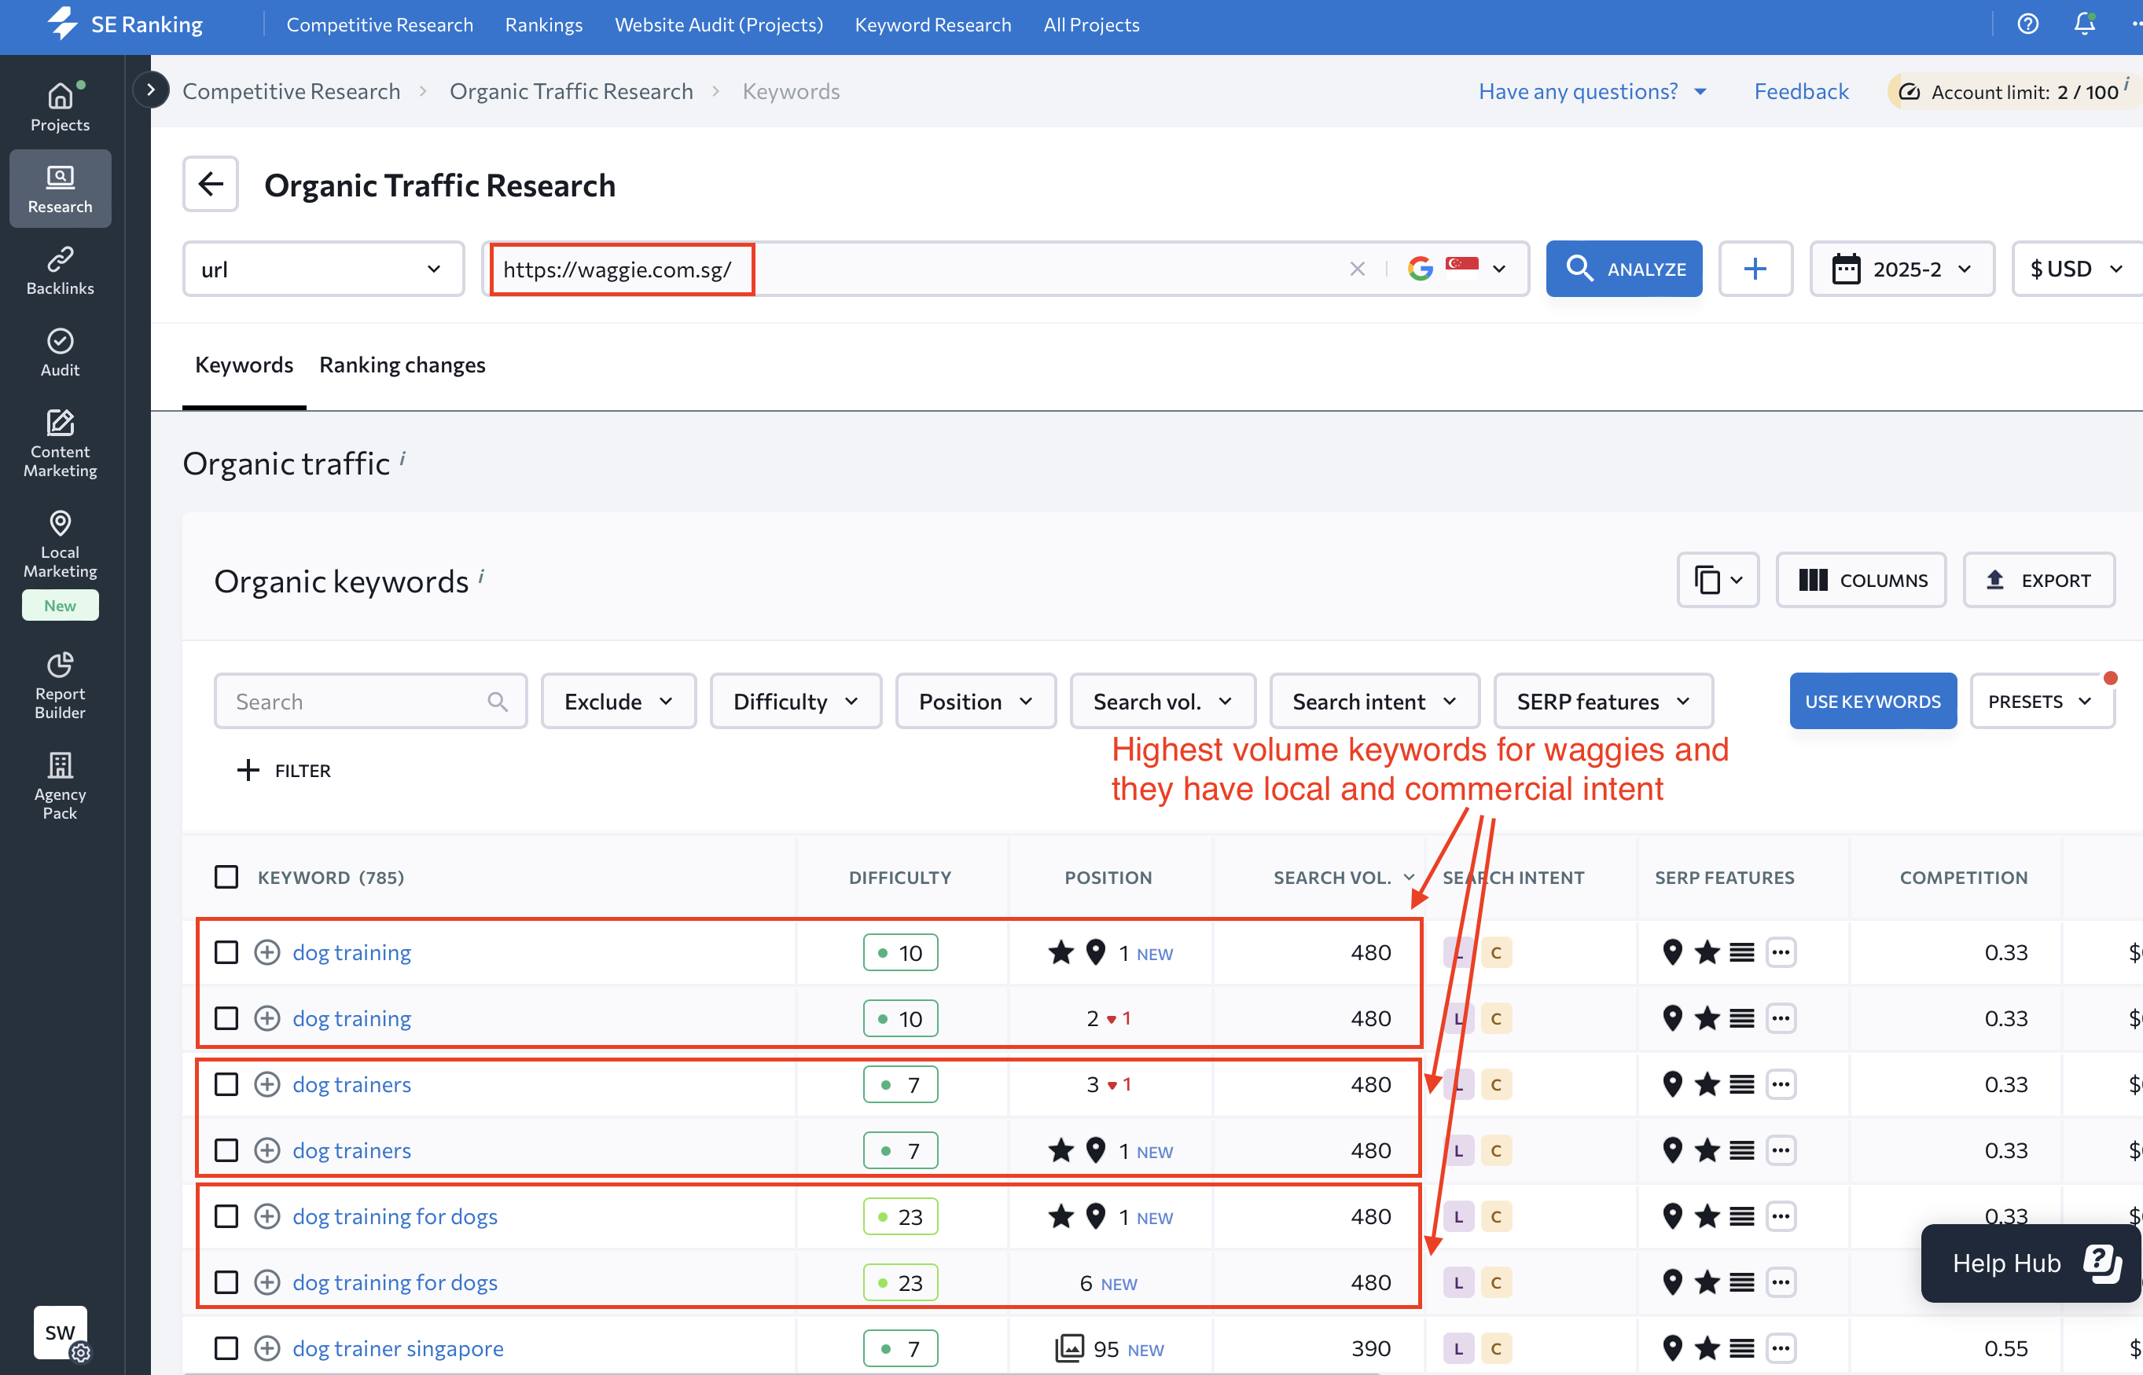Check first 'dog trainers' row checkbox
The height and width of the screenshot is (1375, 2143).
[226, 1085]
